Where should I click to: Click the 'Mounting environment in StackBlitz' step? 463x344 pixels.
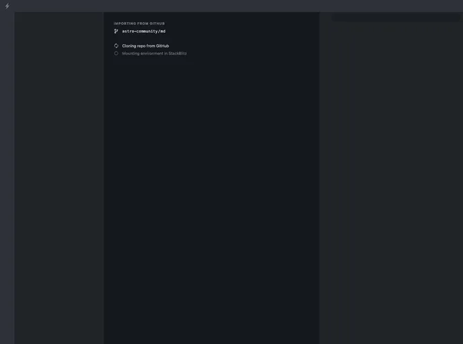(x=154, y=53)
